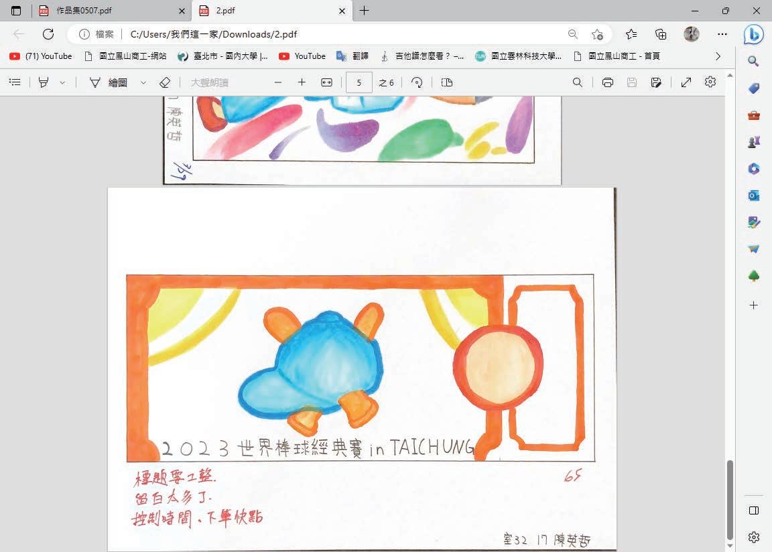
Task: Open the sidebar image creator icon
Action: tap(753, 222)
